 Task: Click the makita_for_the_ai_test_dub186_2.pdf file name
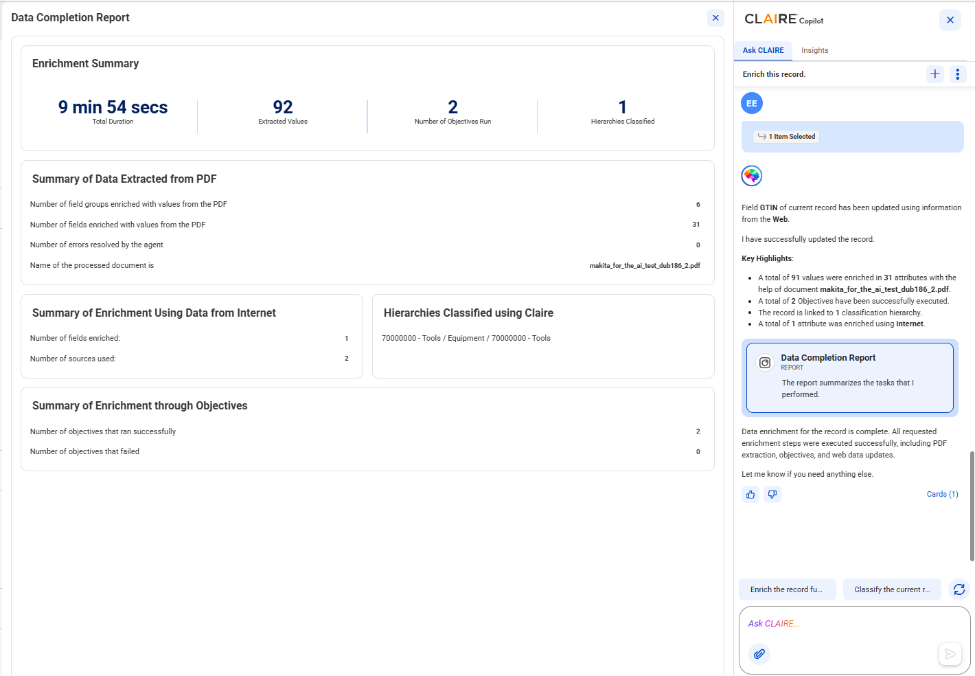click(x=645, y=265)
